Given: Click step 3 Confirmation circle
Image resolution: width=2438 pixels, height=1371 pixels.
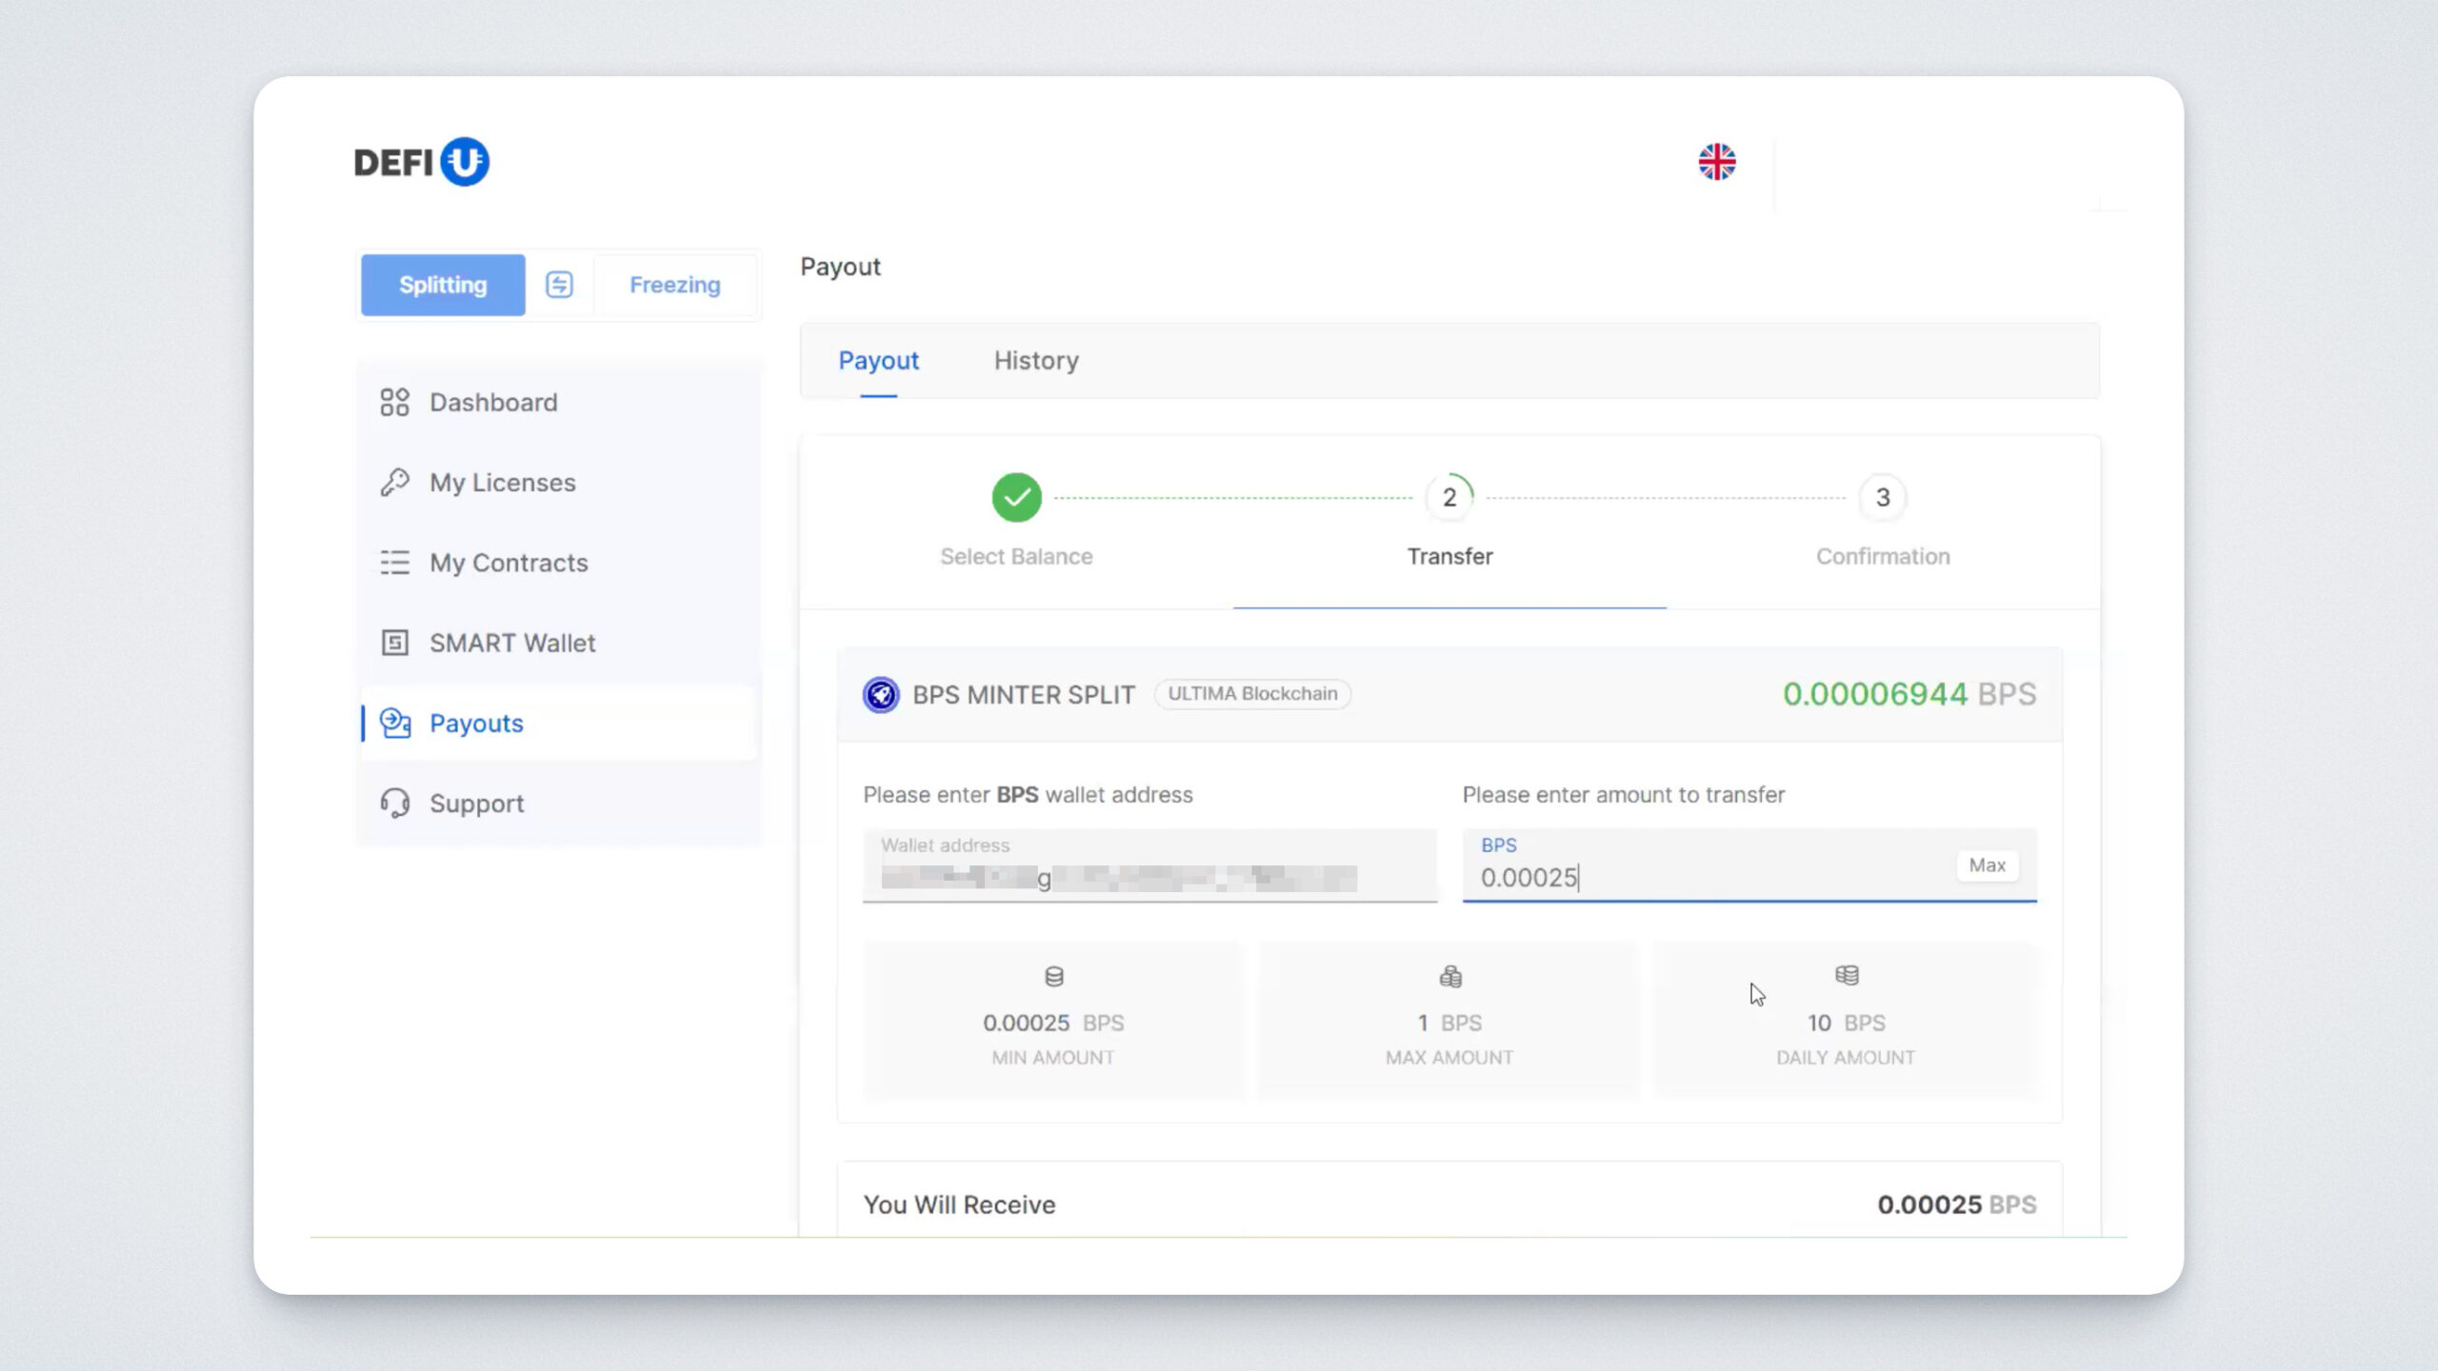Looking at the screenshot, I should click(1882, 497).
